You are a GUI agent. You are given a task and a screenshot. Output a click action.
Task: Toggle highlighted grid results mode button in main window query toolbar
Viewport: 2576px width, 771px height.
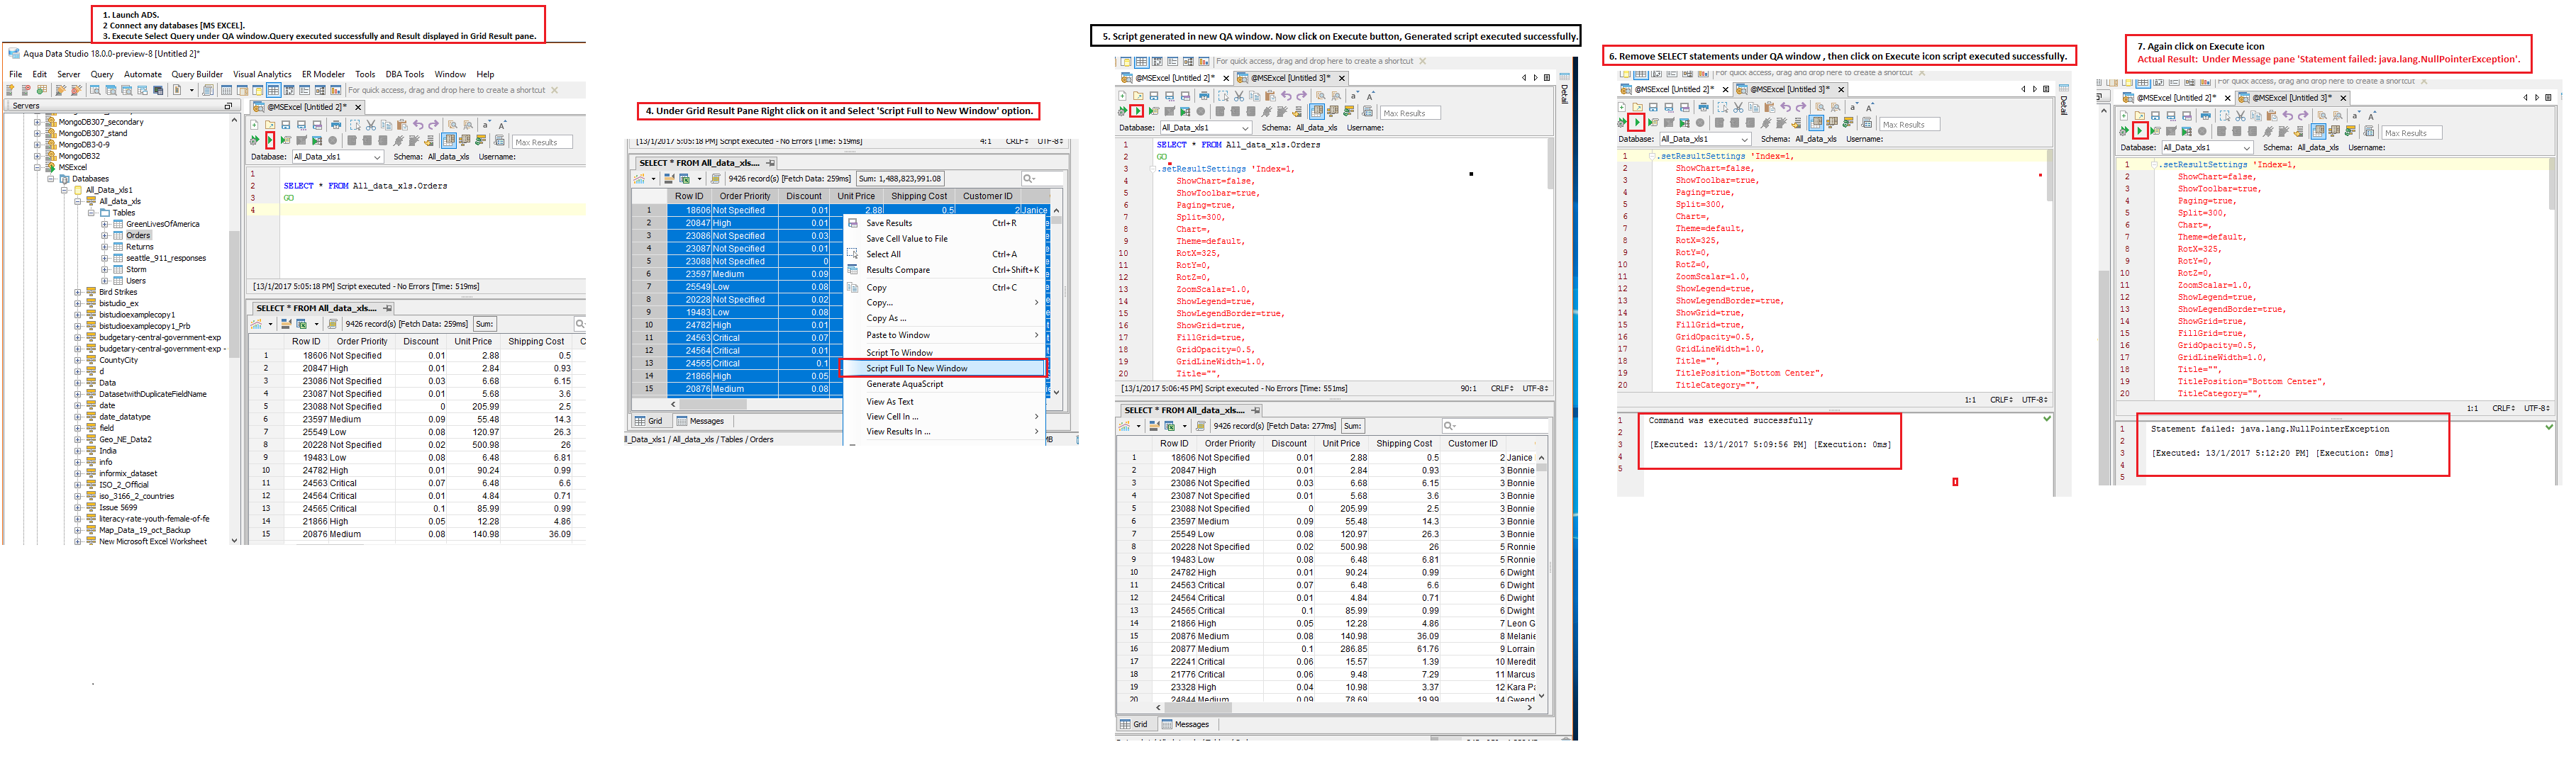click(449, 141)
